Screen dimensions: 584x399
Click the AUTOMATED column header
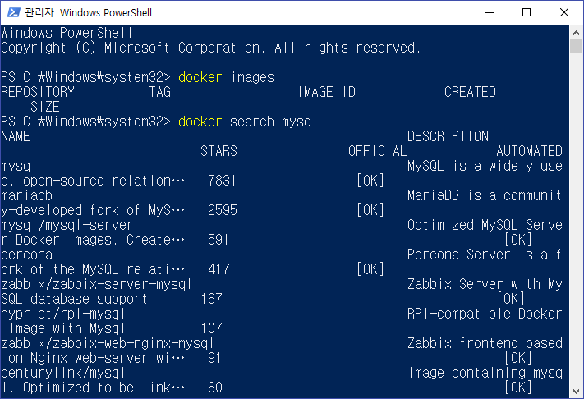[529, 151]
